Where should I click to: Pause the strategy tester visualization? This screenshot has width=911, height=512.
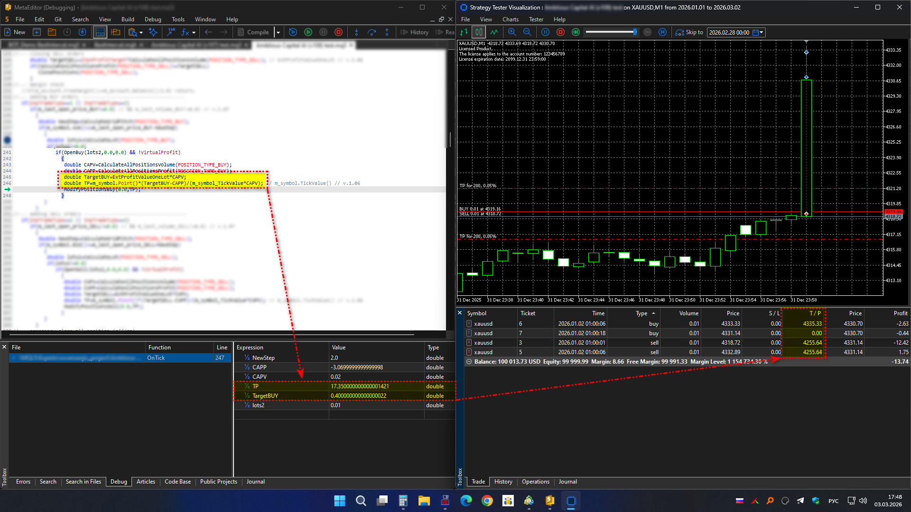545,32
